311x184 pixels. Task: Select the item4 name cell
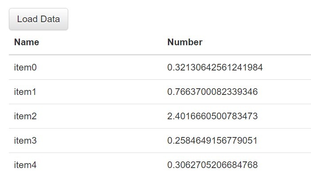tap(25, 165)
